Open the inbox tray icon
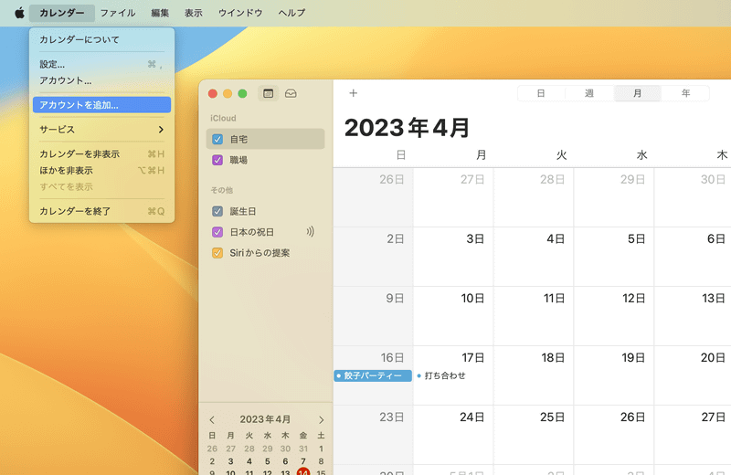 [291, 93]
